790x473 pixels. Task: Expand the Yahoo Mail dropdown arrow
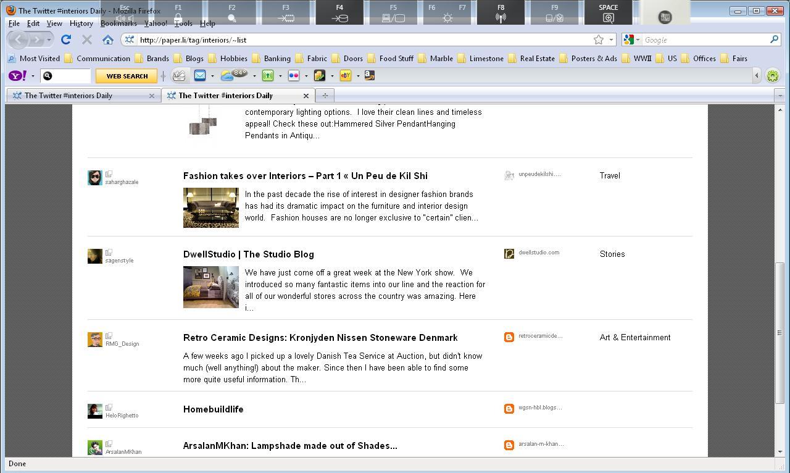tap(212, 76)
